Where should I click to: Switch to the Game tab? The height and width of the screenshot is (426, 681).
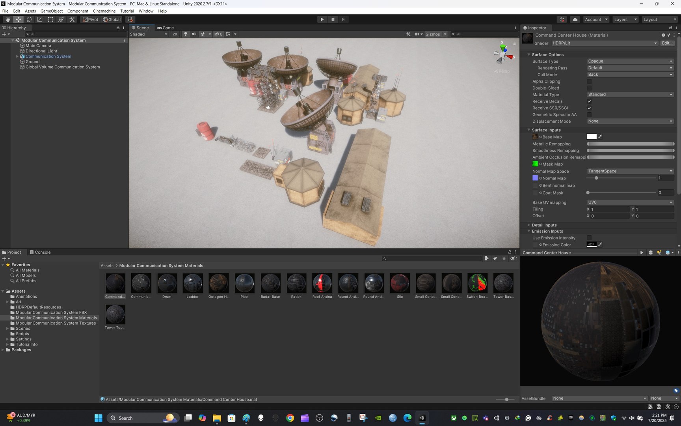pyautogui.click(x=166, y=28)
